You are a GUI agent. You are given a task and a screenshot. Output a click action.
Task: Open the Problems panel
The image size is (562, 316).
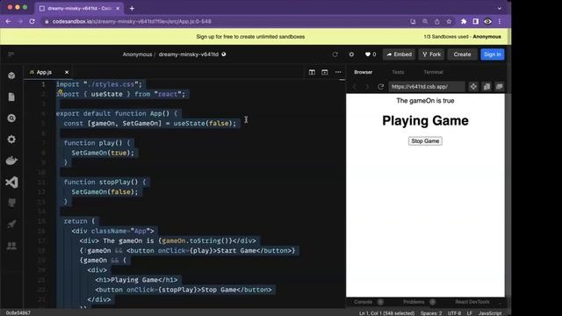click(414, 302)
